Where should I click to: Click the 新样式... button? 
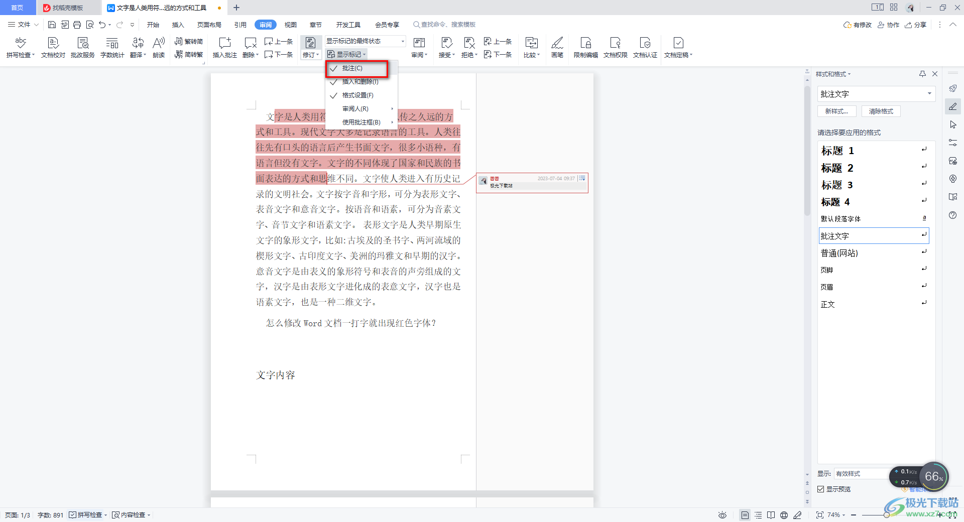point(837,111)
